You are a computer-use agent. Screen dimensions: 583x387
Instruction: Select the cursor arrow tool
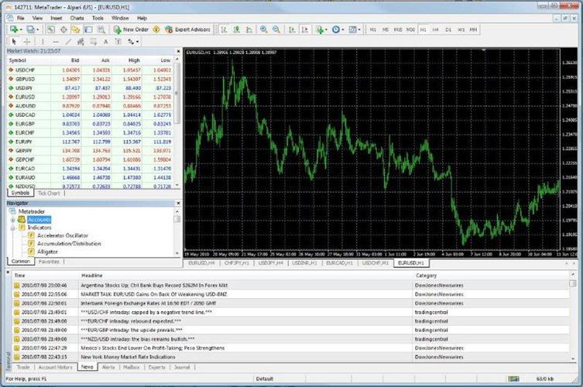tap(14, 42)
